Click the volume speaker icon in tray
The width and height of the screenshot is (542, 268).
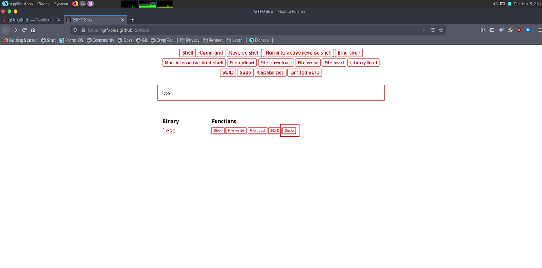click(495, 4)
